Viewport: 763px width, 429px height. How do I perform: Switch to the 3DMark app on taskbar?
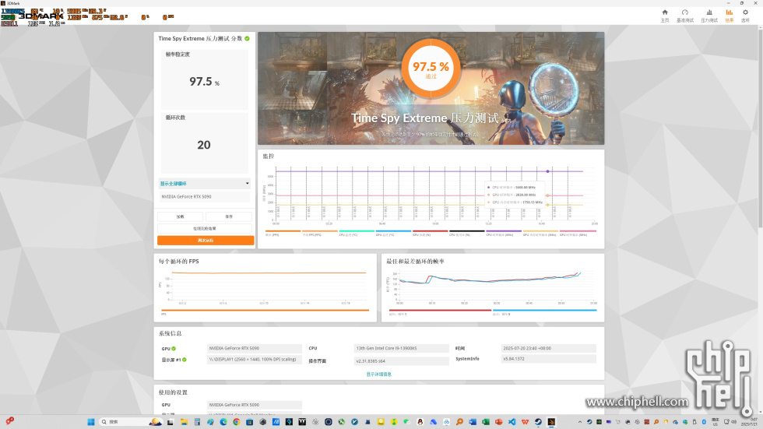pos(551,422)
